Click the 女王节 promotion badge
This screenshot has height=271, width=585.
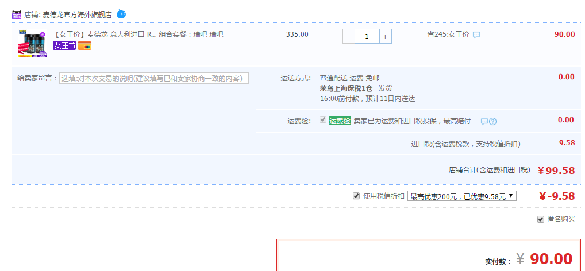pos(64,46)
